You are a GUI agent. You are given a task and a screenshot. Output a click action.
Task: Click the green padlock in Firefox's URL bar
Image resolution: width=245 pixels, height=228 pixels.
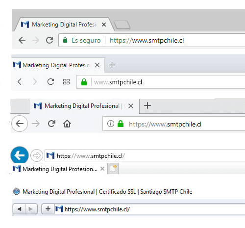(x=121, y=124)
